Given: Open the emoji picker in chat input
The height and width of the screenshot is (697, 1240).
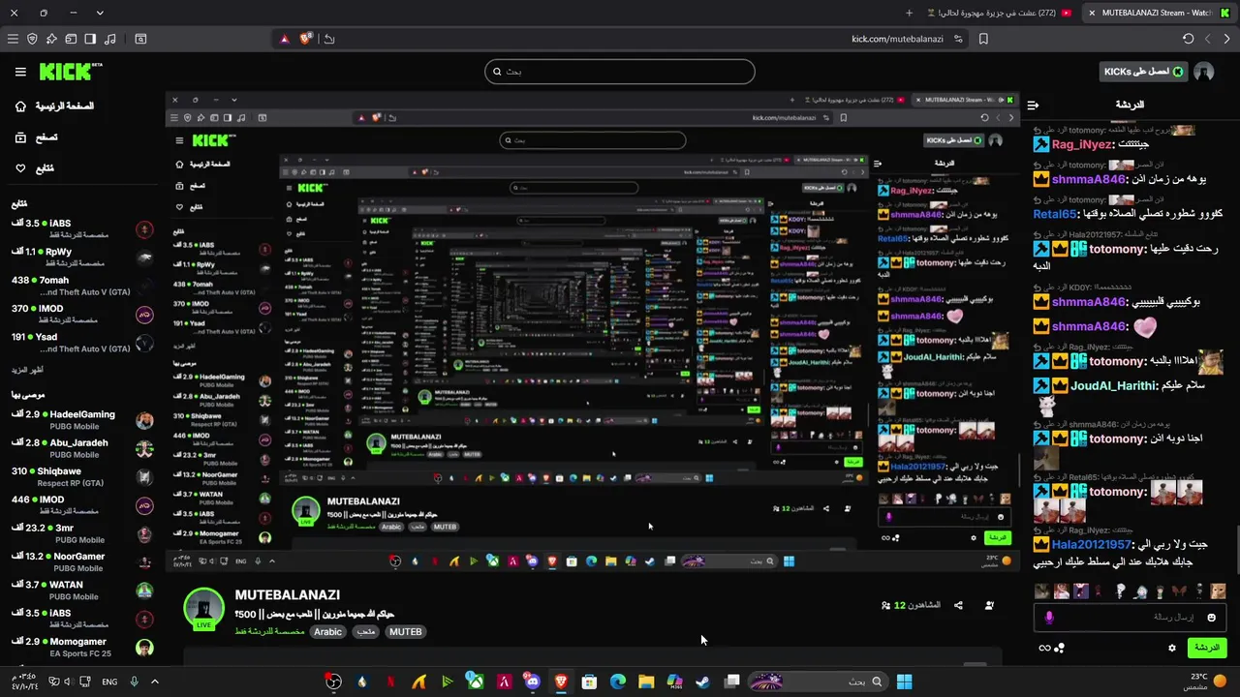Looking at the screenshot, I should point(1211,617).
